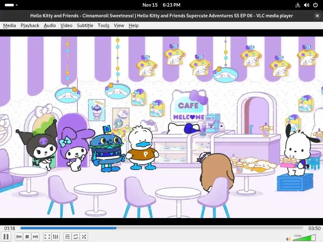Skip to the next media item
This screenshot has width=323, height=242.
(35, 237)
